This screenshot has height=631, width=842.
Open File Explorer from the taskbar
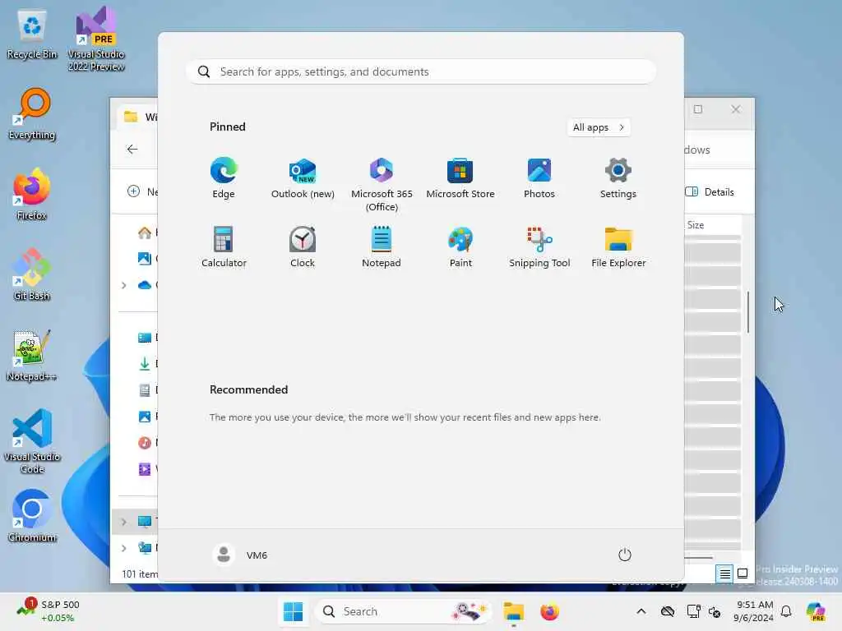click(x=513, y=611)
